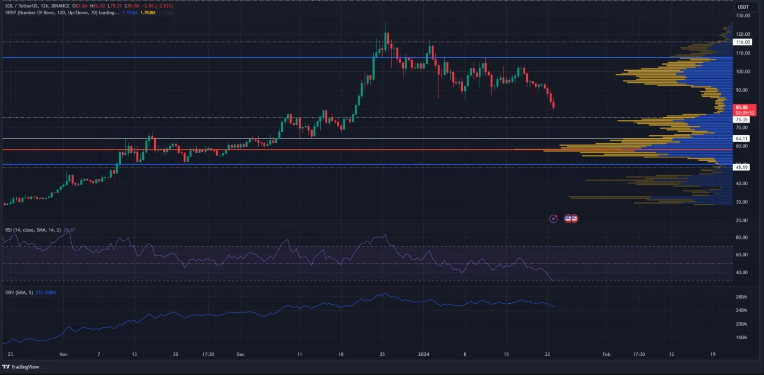Viewport: 764px width, 375px height.
Task: Click the OBV value 251.308M
Action: pyautogui.click(x=46, y=293)
